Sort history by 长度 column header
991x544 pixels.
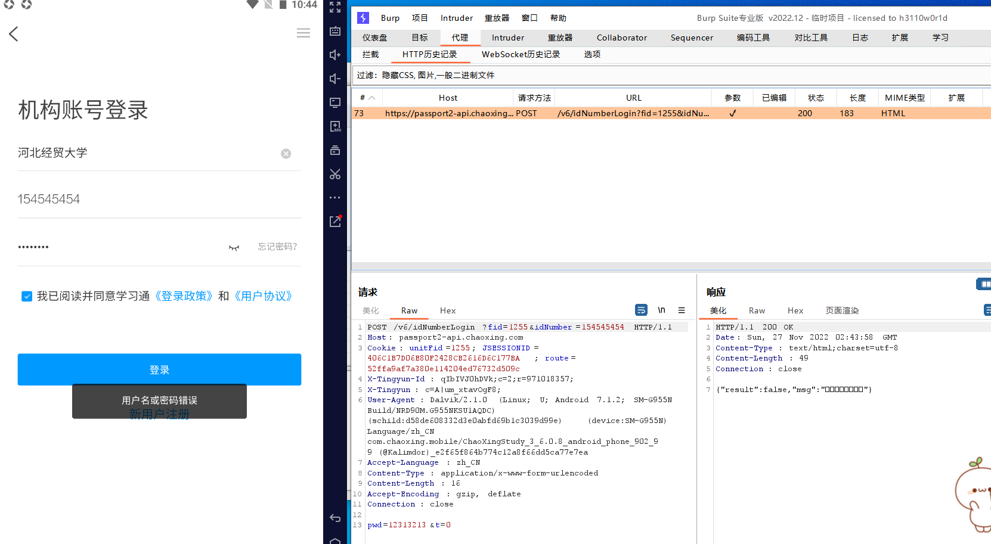(857, 98)
